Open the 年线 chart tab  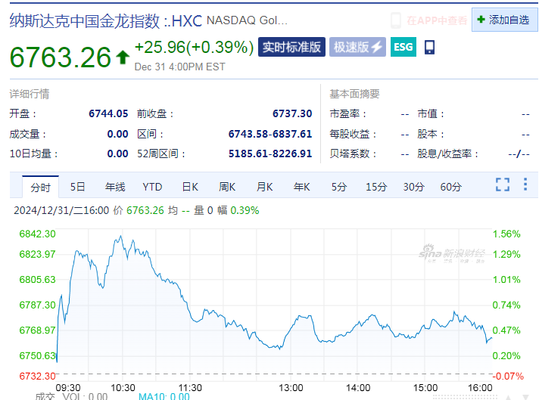(115, 187)
